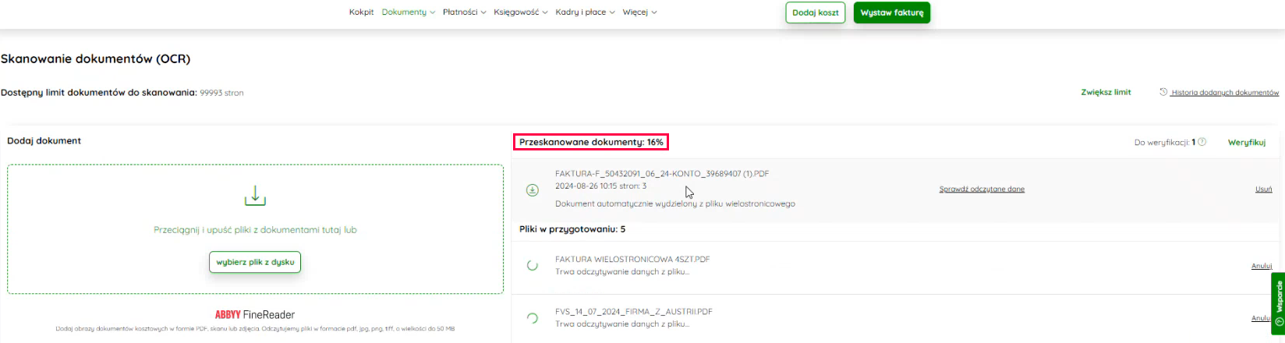Open the Kokpit menu item
Viewport: 1285px width, 343px height.
coord(361,12)
